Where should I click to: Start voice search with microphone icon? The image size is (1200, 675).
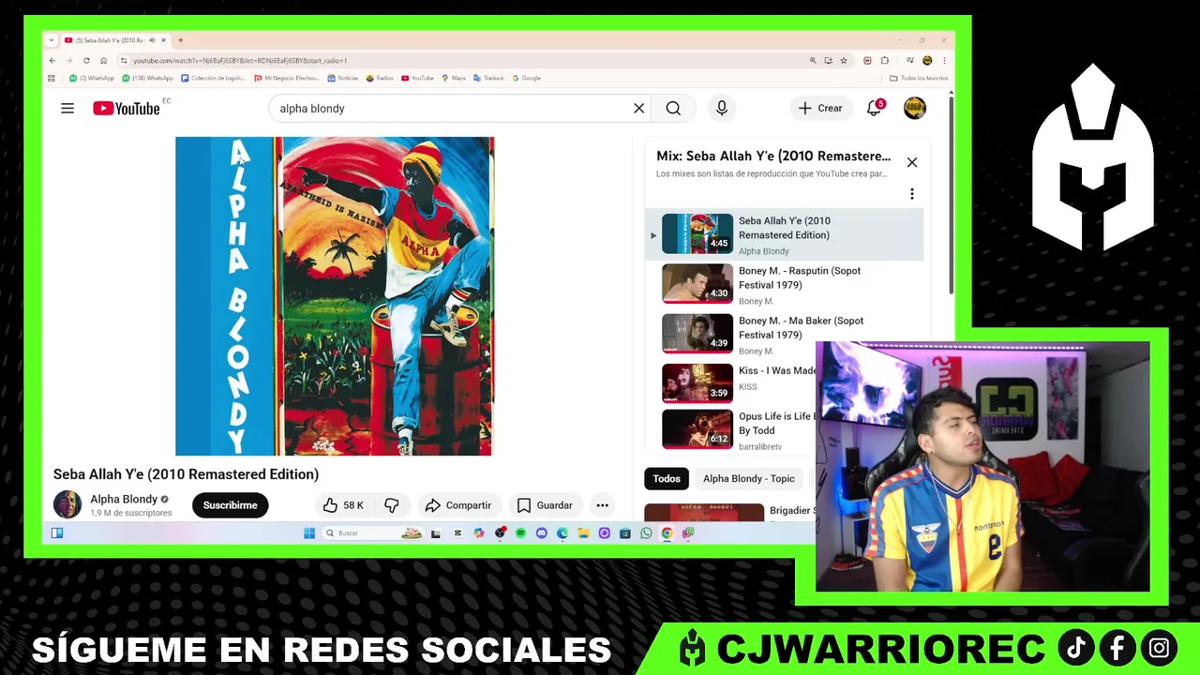[722, 109]
